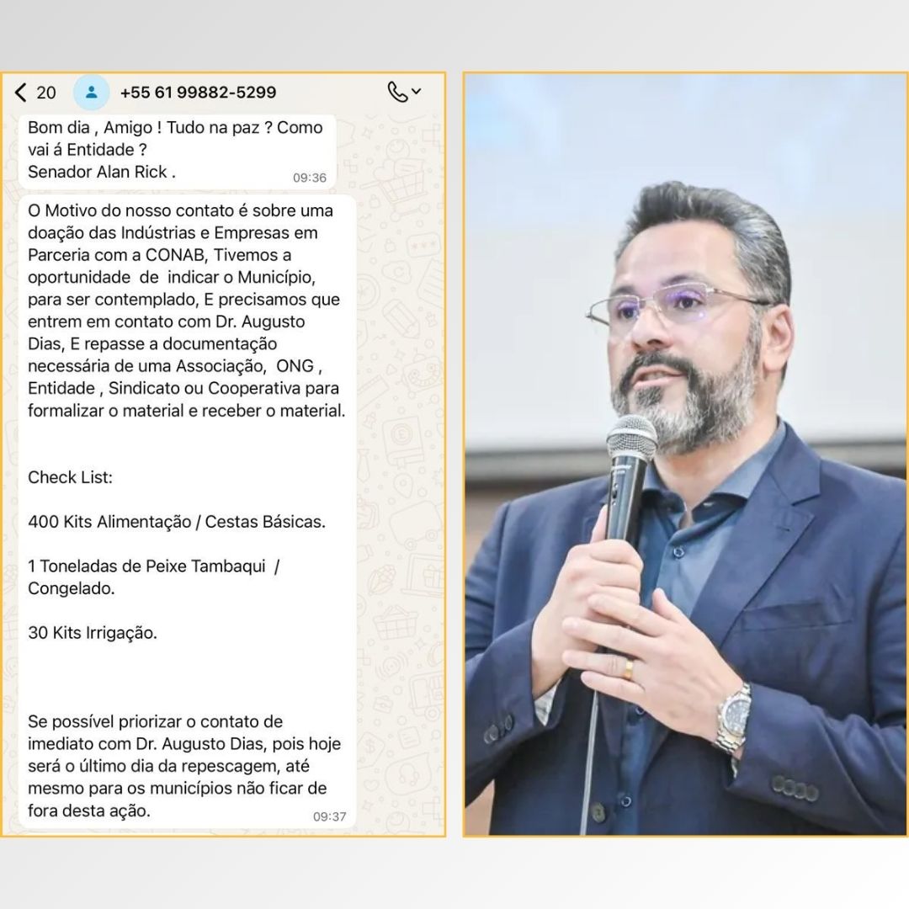This screenshot has height=909, width=909.
Task: Click '400 Kits Alimentação / Cestas Básicas' line
Action: (177, 522)
